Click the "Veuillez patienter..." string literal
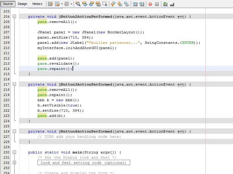Screen dimensions: 233x174 [113, 43]
